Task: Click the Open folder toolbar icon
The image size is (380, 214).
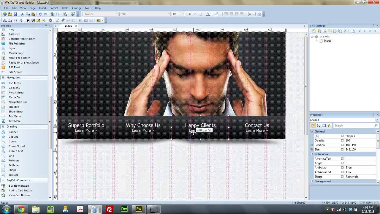Action: point(10,14)
